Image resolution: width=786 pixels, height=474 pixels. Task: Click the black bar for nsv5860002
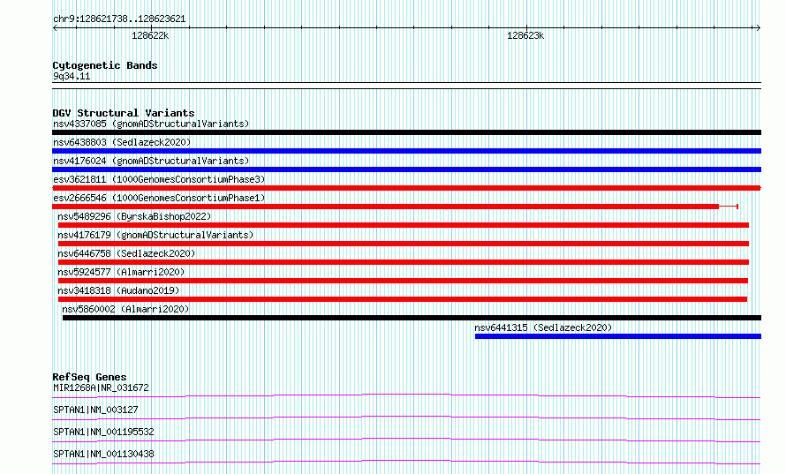412,318
